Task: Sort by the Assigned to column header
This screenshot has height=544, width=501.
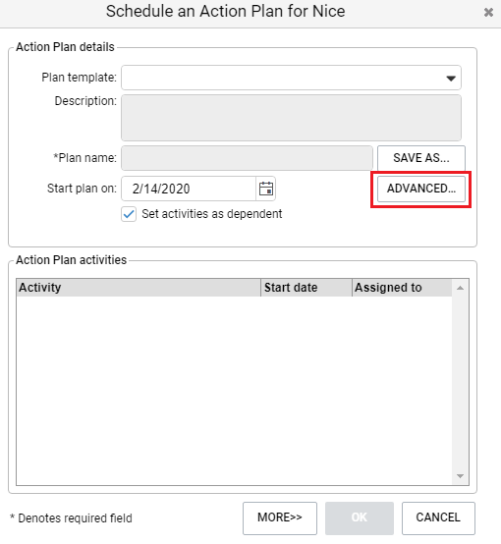Action: pyautogui.click(x=402, y=288)
